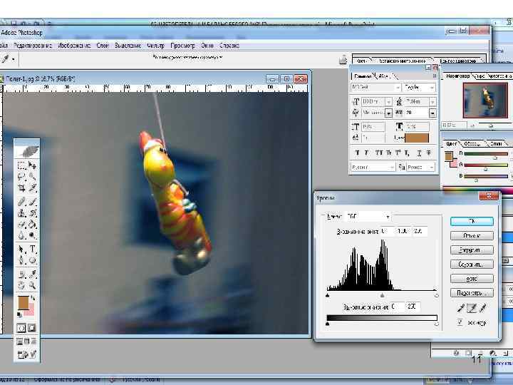This screenshot has width=513, height=385.
Task: Toggle Small Caps text style
Action: tap(388, 153)
